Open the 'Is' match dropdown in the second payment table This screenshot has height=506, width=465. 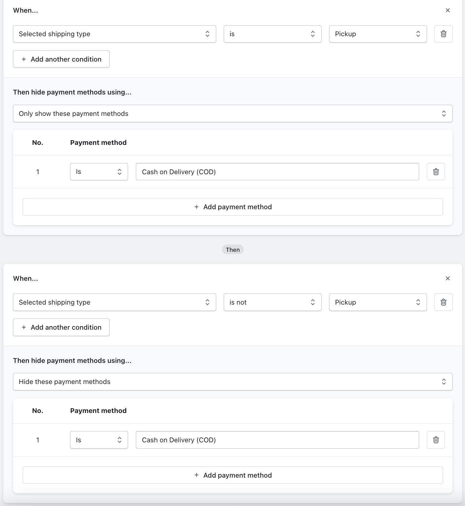click(x=99, y=440)
